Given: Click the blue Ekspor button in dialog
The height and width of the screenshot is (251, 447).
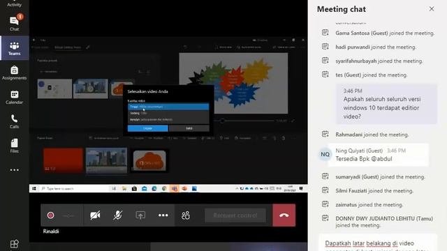Looking at the screenshot, I should (x=147, y=128).
